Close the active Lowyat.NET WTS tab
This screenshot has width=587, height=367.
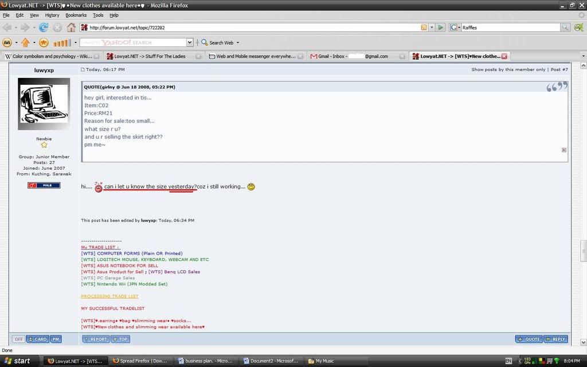click(504, 56)
